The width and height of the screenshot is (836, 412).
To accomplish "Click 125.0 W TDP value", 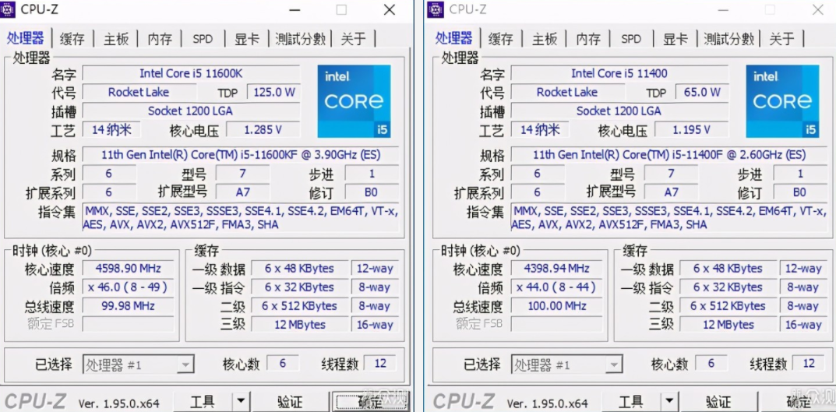I will click(273, 92).
